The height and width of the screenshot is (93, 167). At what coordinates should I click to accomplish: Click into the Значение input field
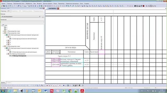point(22,22)
